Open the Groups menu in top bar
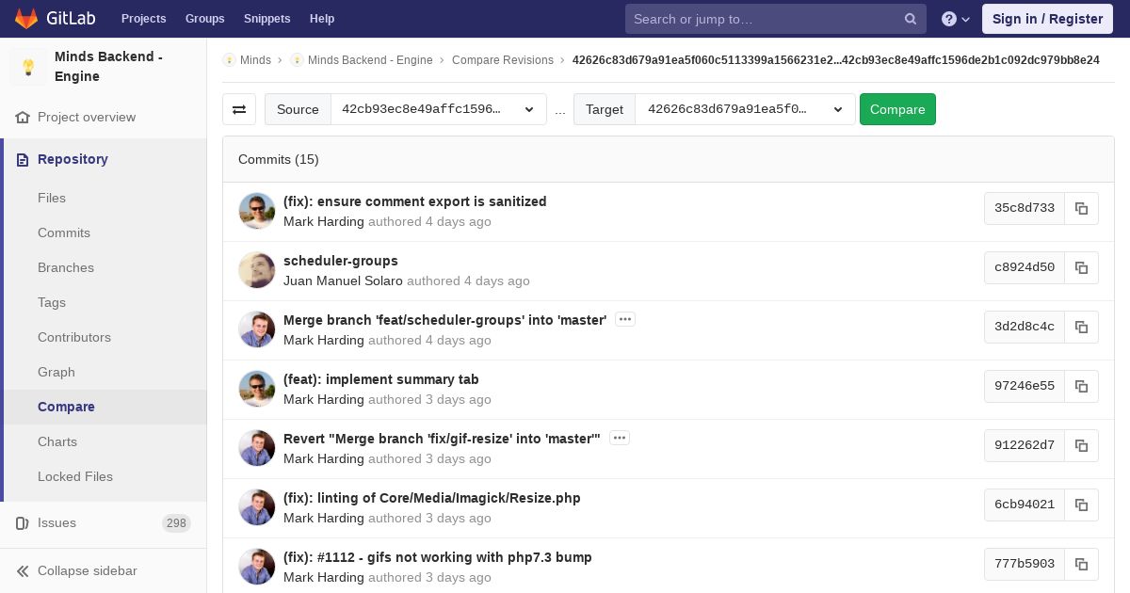 [204, 19]
